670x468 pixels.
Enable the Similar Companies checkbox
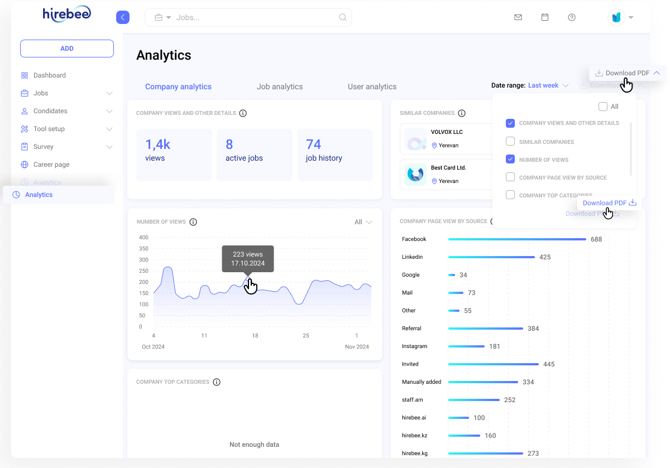coord(510,142)
